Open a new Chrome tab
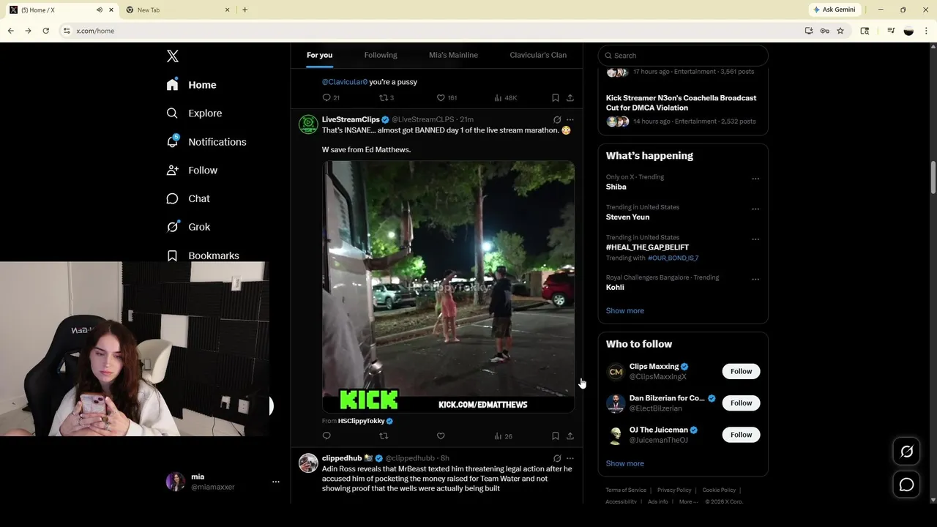937x527 pixels. click(244, 10)
